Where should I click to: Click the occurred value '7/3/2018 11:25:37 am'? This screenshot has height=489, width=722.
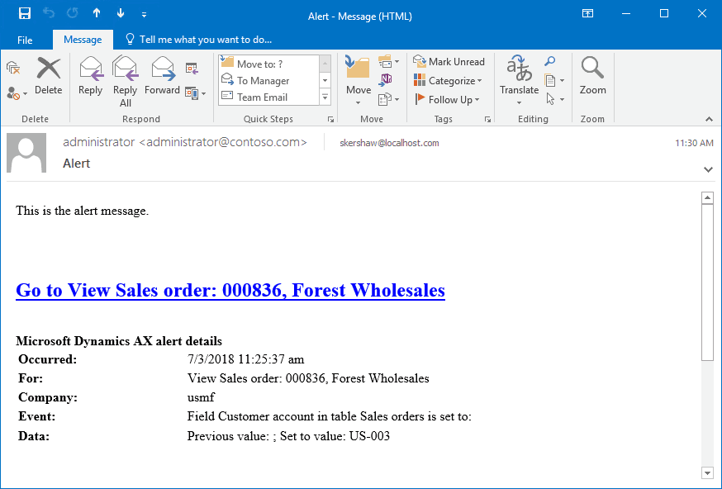tap(246, 359)
